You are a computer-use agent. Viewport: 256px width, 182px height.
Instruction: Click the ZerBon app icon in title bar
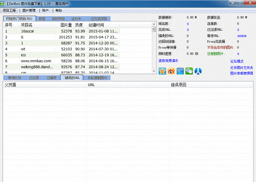2,3
